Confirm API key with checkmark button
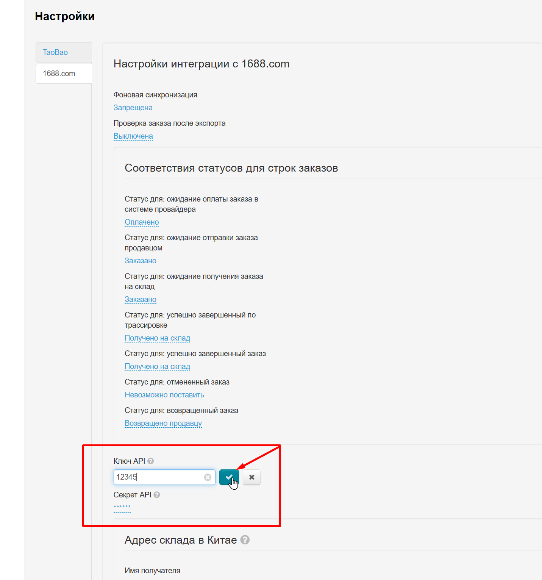Image resolution: width=542 pixels, height=580 pixels. 229,477
